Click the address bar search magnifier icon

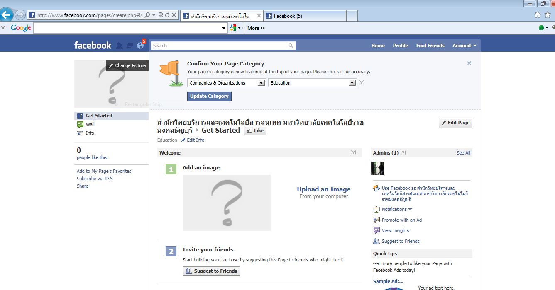click(x=147, y=15)
